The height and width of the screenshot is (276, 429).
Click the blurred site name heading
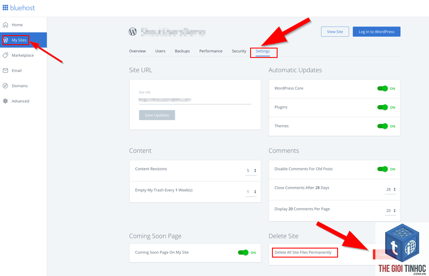(173, 32)
